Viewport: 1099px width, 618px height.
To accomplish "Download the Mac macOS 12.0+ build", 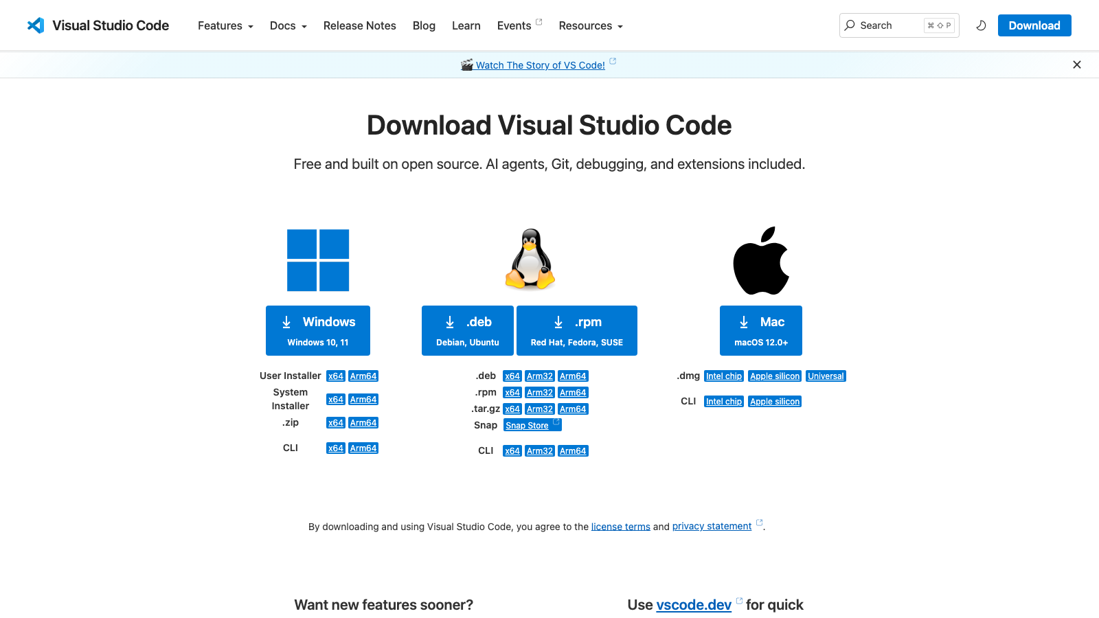I will 761,330.
